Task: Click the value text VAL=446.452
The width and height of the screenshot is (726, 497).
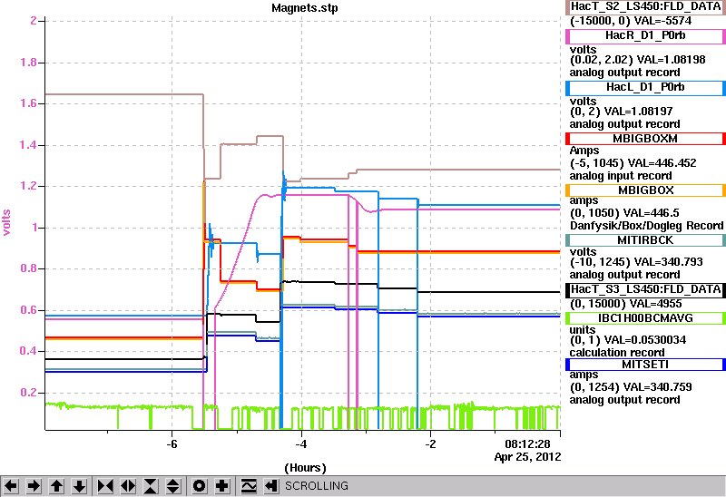Action: click(x=661, y=163)
